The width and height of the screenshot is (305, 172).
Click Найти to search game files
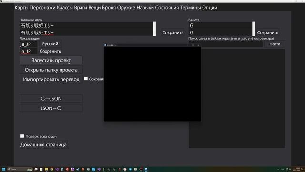point(274,44)
